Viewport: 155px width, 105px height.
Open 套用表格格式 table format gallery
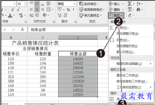coord(92,10)
